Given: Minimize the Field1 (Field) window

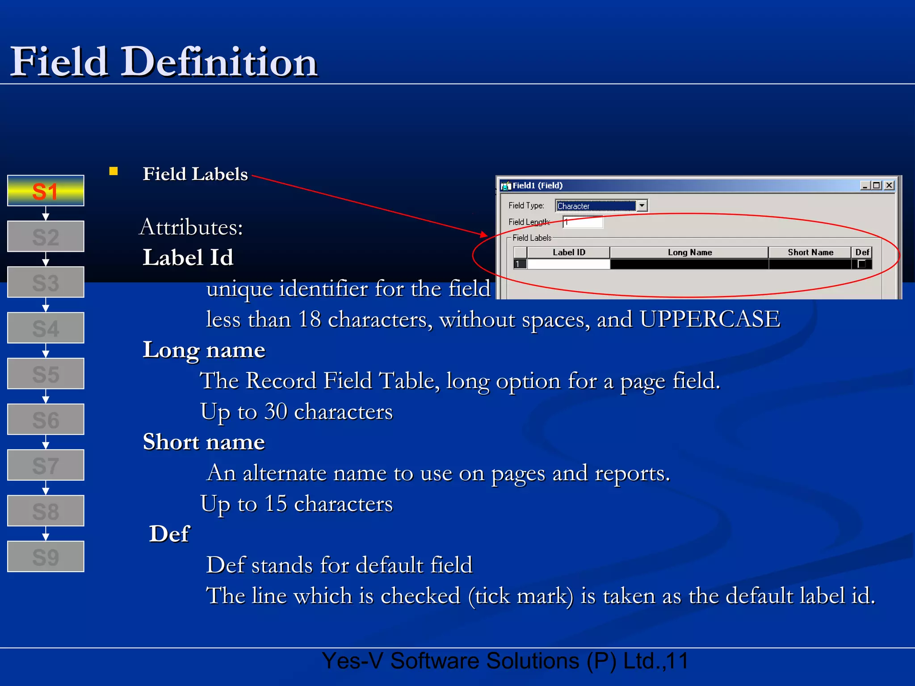Looking at the screenshot, I should (x=865, y=185).
